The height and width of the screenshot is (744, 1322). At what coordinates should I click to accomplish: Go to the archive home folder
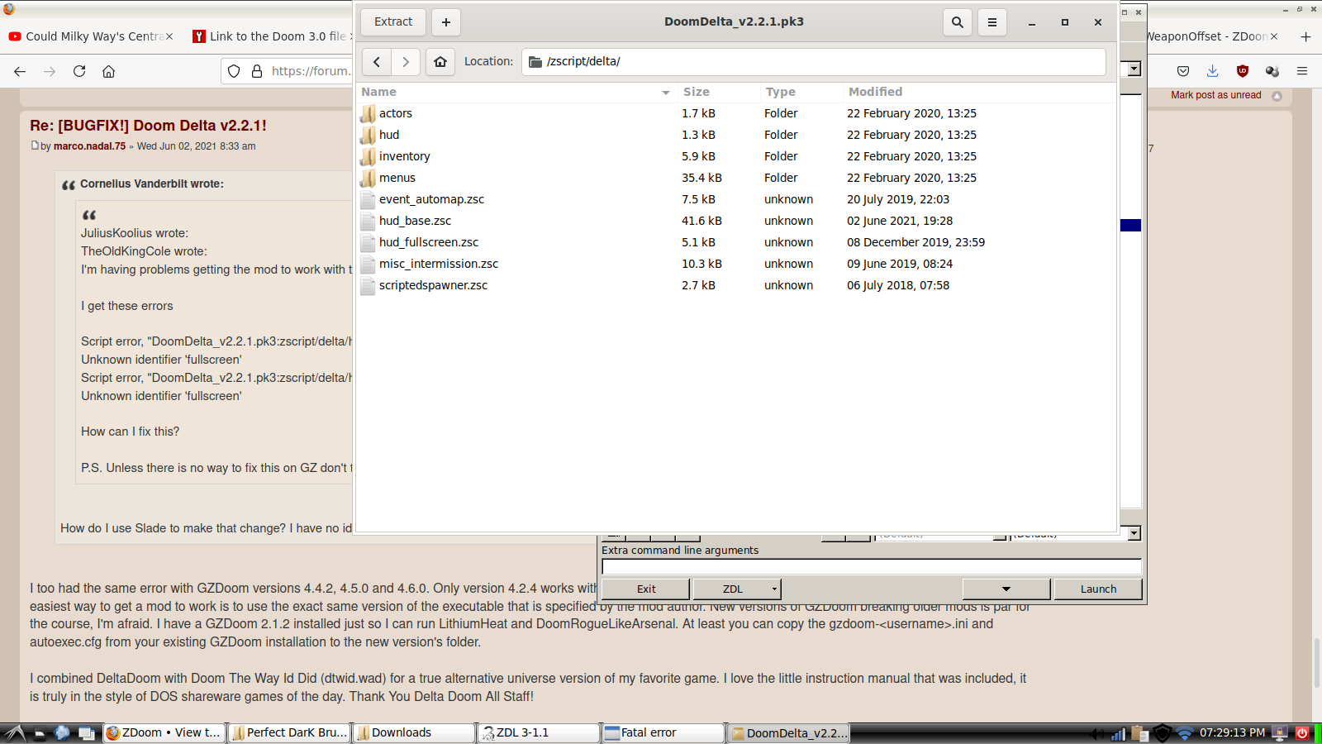[440, 61]
